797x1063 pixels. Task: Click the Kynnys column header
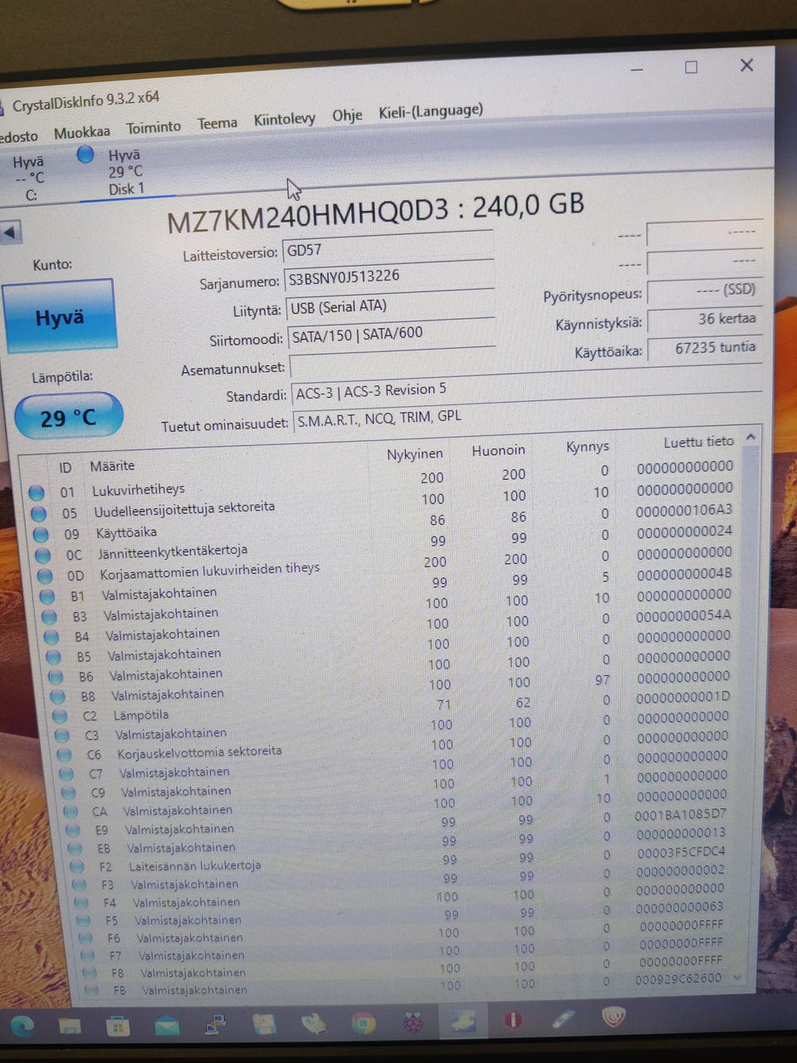[587, 447]
